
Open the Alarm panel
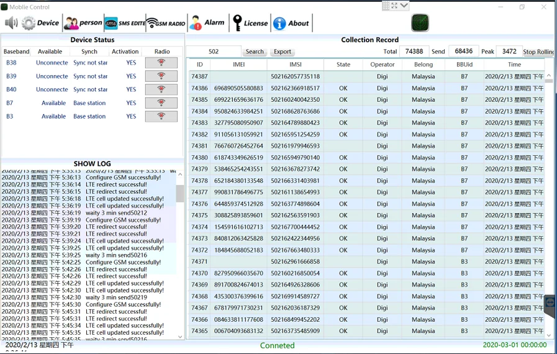(x=207, y=23)
